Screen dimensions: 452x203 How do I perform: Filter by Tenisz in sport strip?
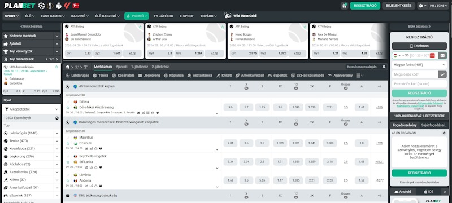click(x=101, y=76)
